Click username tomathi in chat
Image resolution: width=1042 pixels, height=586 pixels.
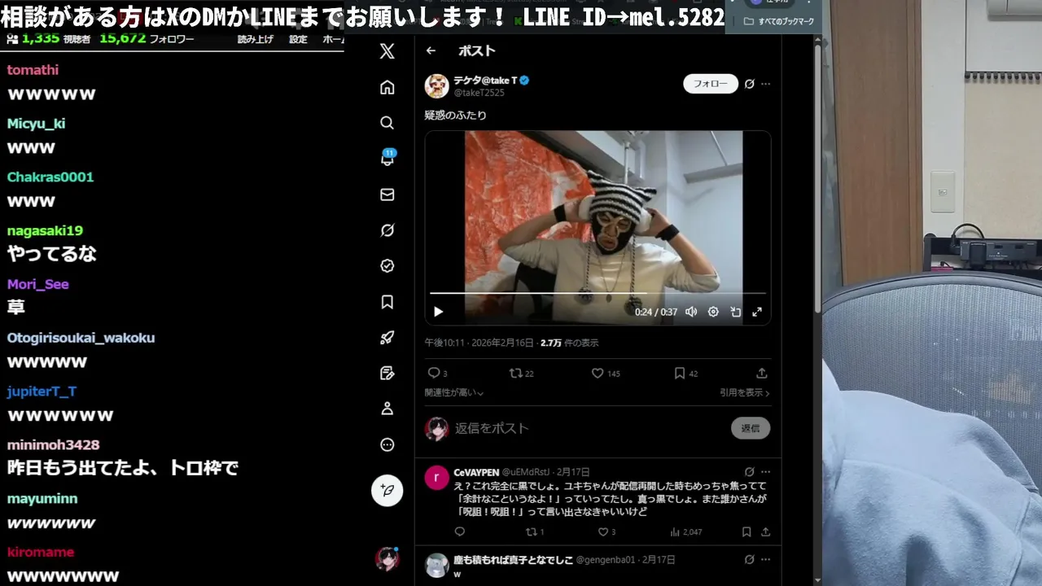[x=33, y=70]
